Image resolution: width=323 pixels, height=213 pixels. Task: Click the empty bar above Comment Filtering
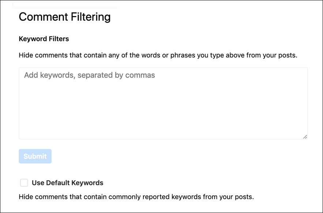[x=65, y=4]
